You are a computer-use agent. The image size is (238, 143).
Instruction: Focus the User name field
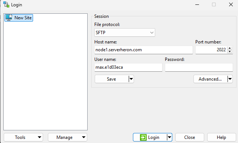128,67
